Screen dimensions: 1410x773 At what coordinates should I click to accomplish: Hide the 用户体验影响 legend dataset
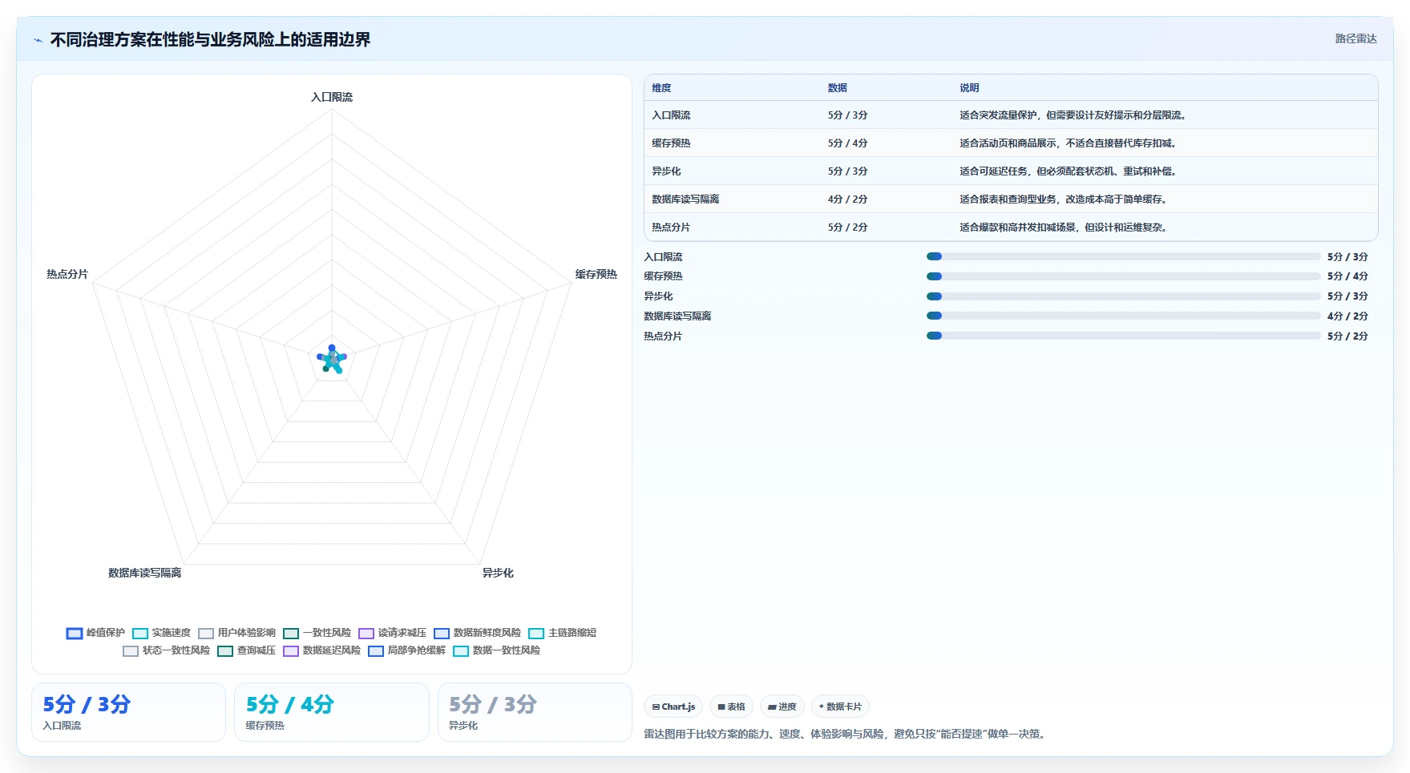point(236,633)
